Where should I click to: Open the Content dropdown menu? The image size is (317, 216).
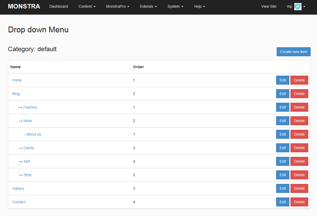point(87,6)
